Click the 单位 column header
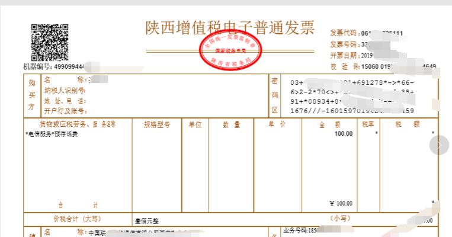 coord(195,124)
